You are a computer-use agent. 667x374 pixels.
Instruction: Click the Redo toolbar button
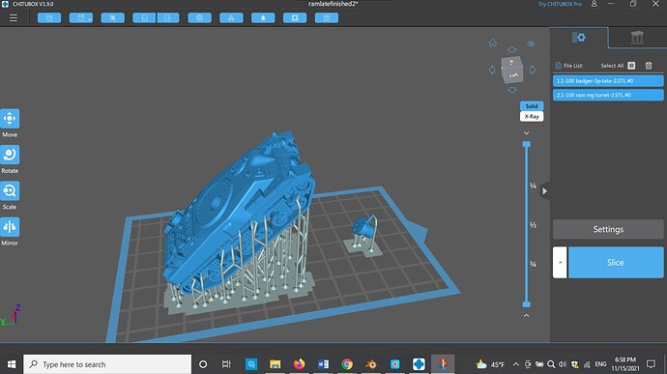click(167, 17)
